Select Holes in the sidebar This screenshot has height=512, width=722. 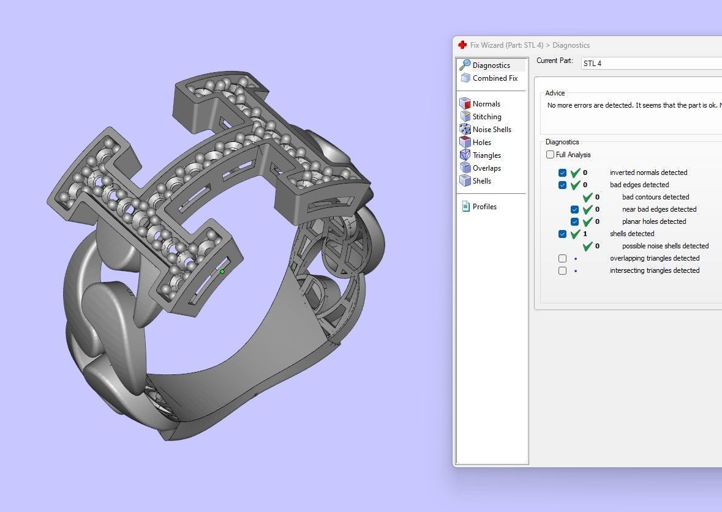pos(482,142)
